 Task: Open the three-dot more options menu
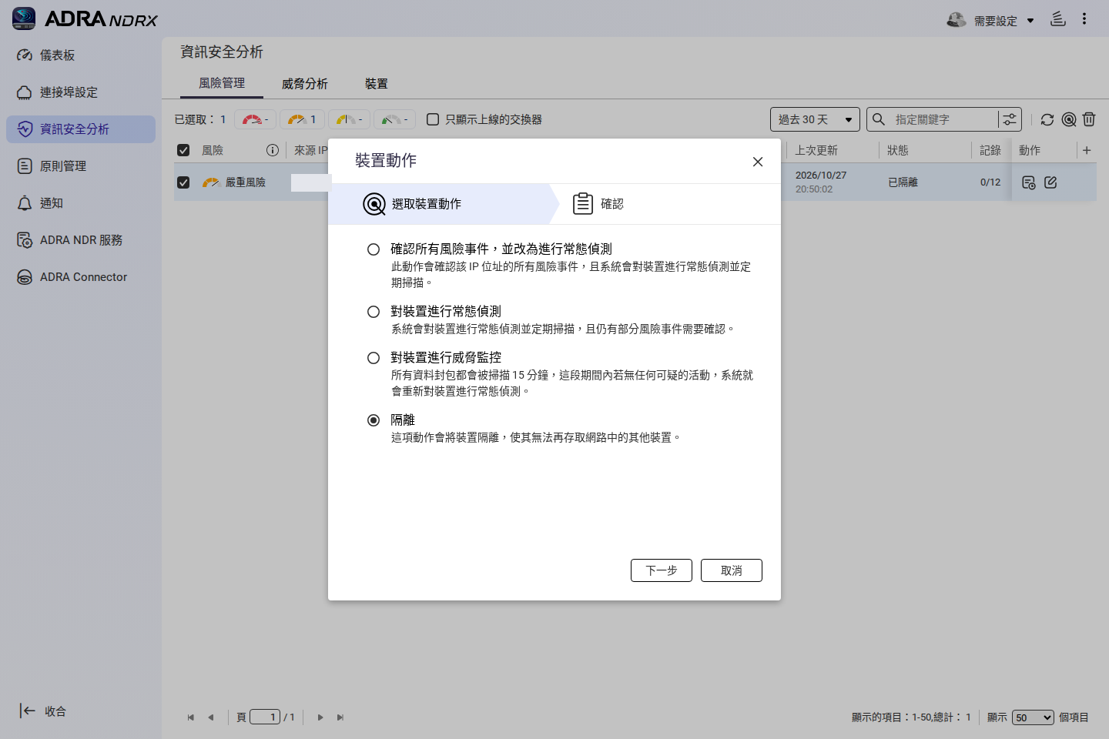pos(1084,19)
